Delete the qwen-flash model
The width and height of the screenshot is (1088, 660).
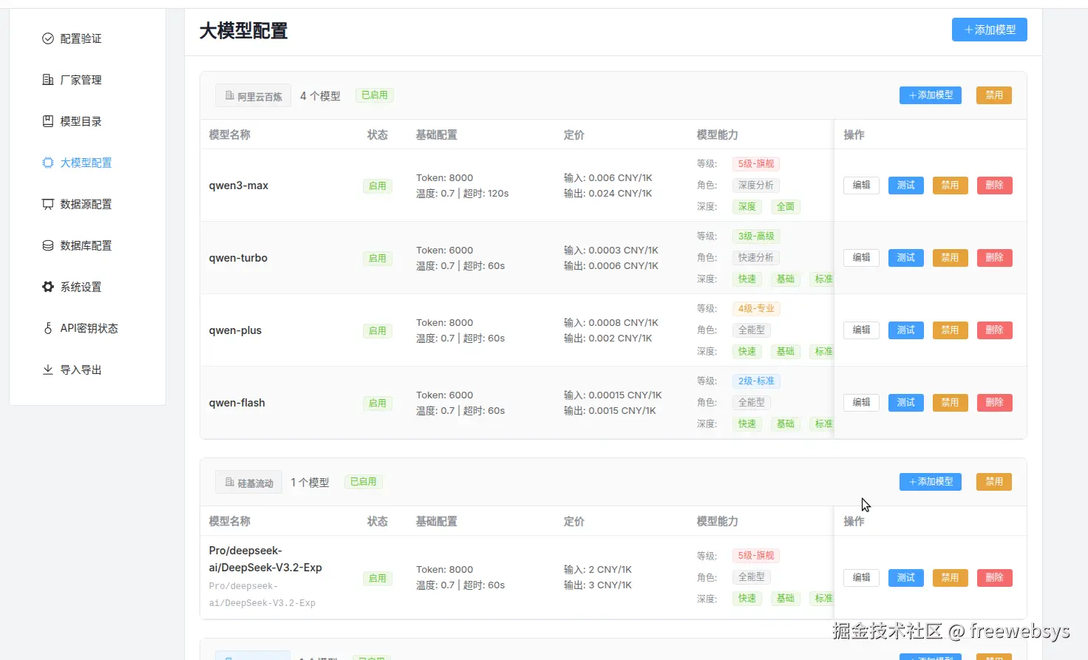pyautogui.click(x=994, y=403)
